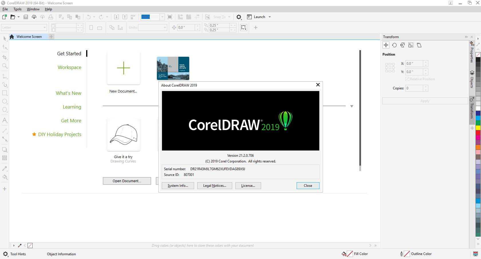Click the Tool Hints gear icon

click(5, 254)
